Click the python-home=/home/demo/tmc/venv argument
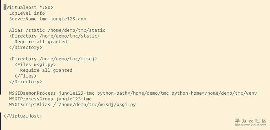The height and width of the screenshot is (130, 270). coord(214,93)
